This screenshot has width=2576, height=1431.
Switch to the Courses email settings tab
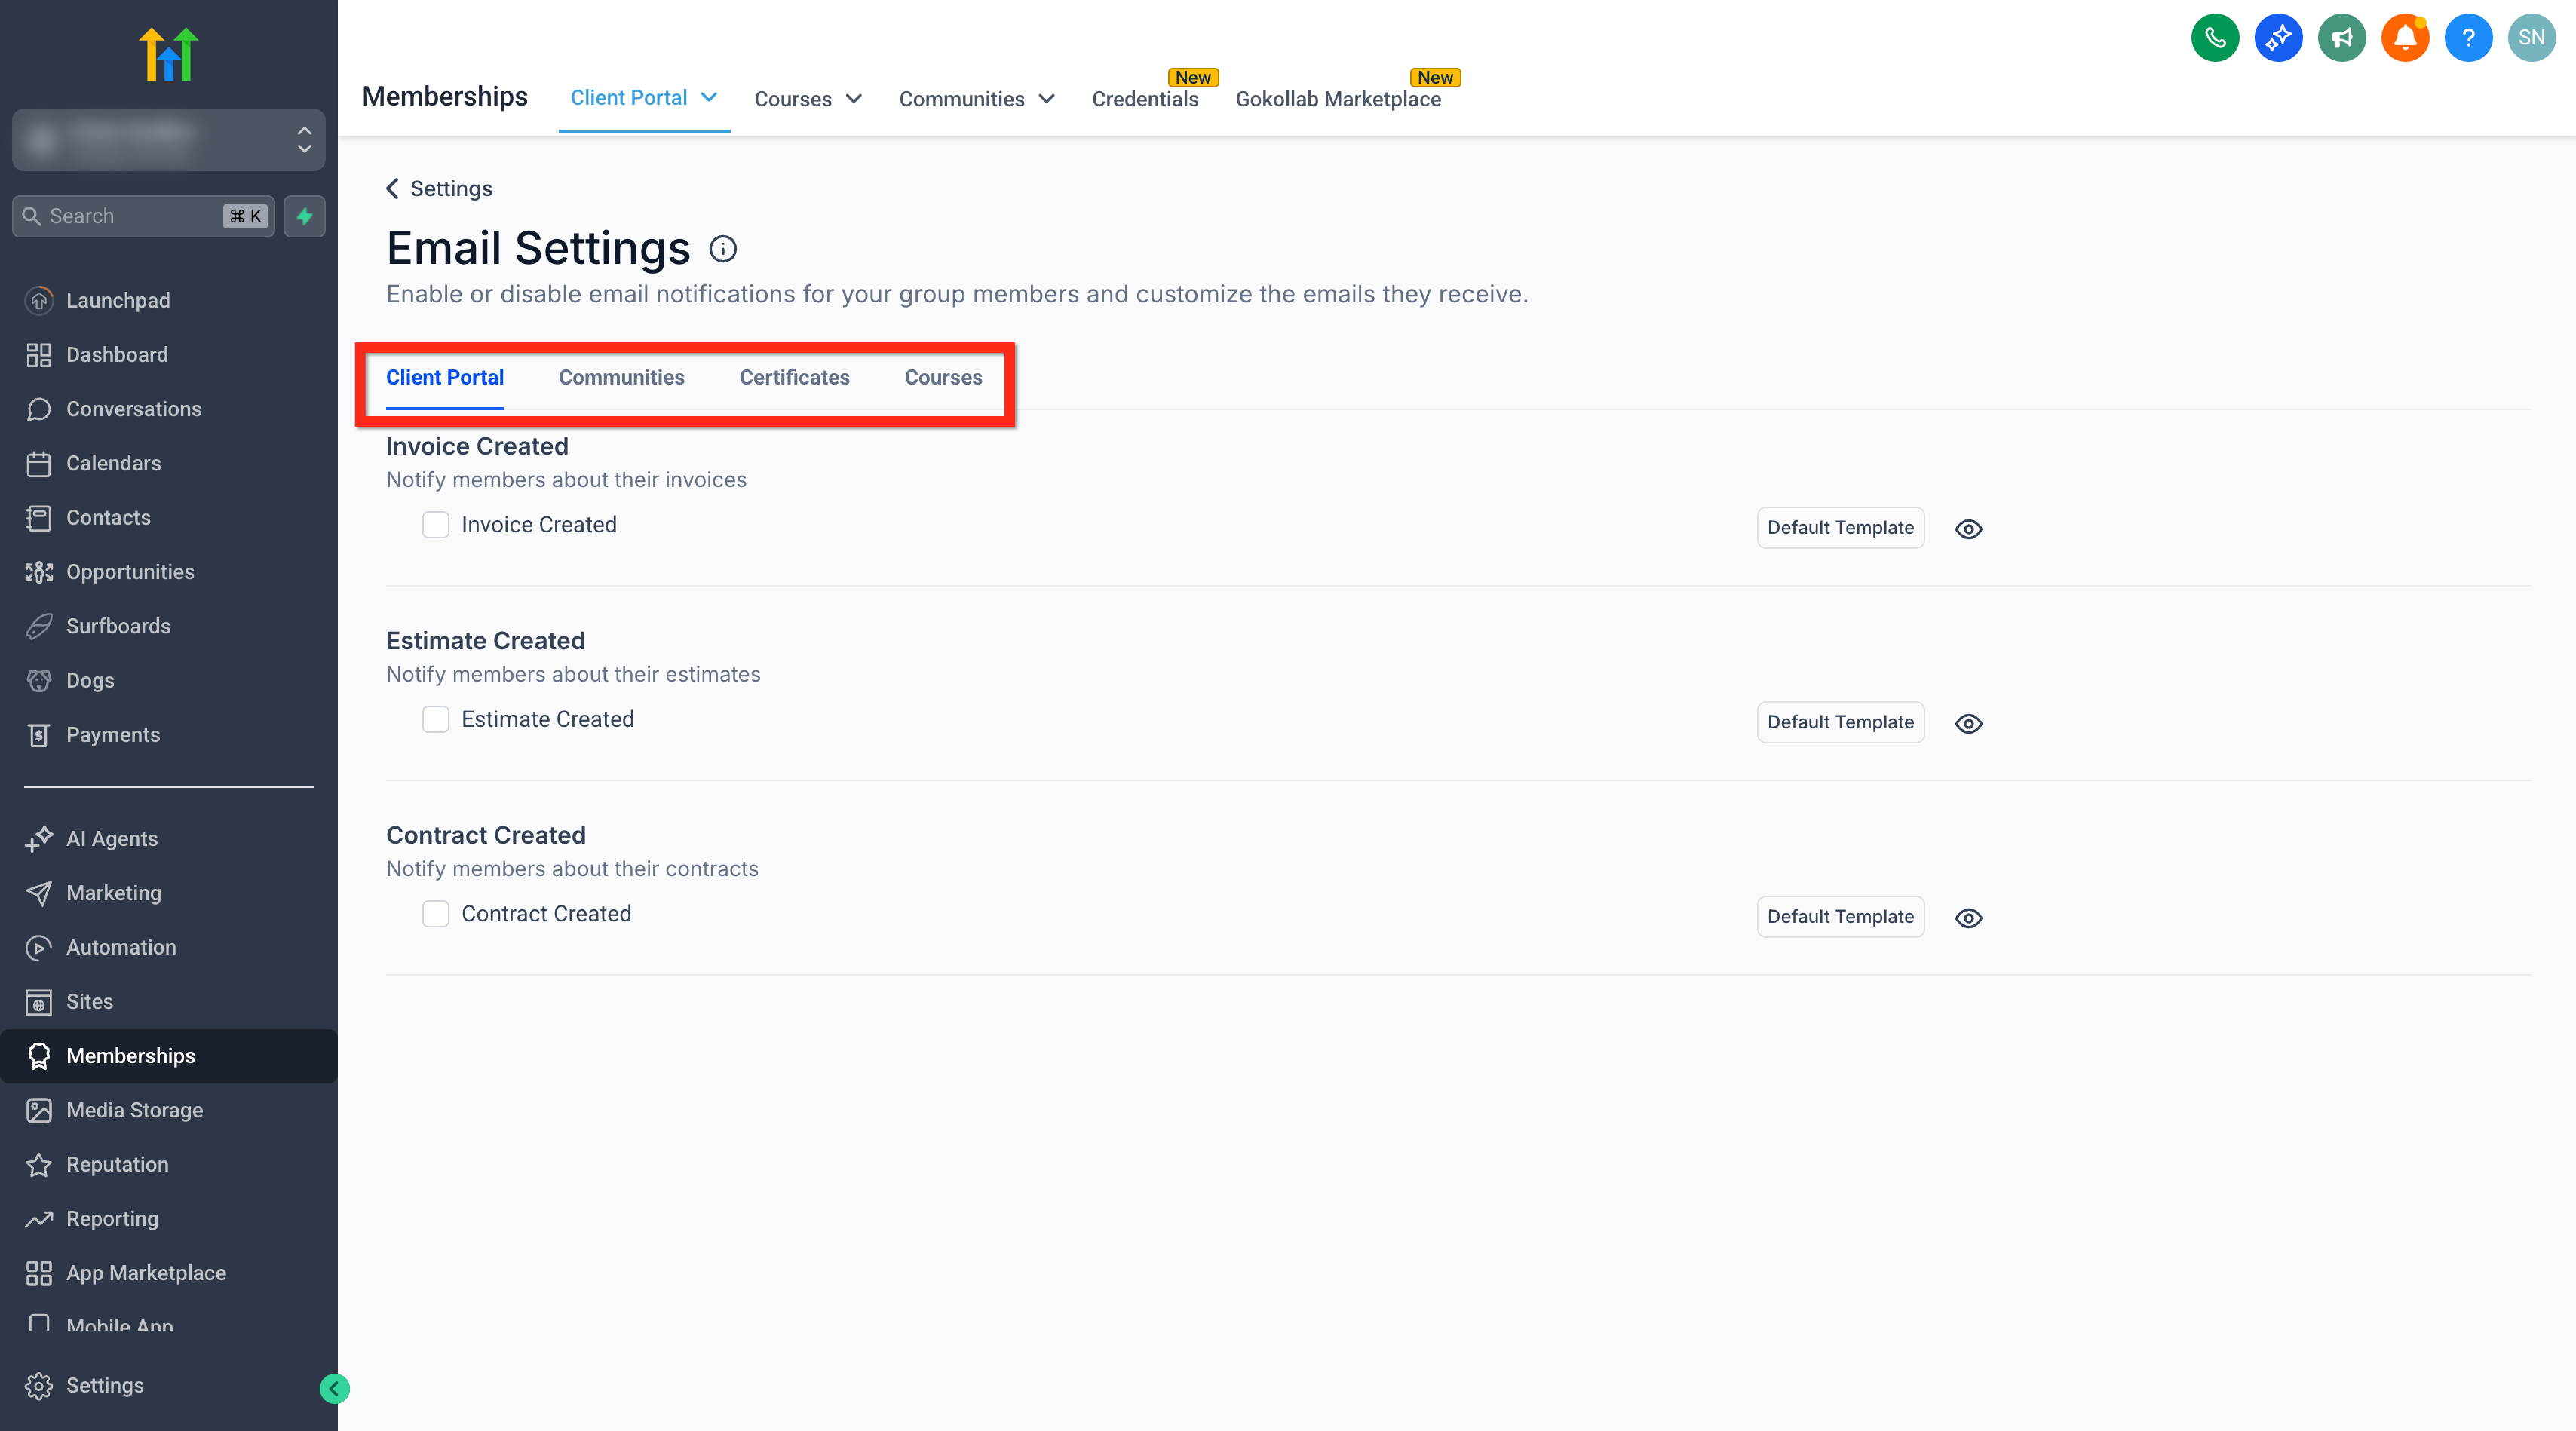[943, 377]
